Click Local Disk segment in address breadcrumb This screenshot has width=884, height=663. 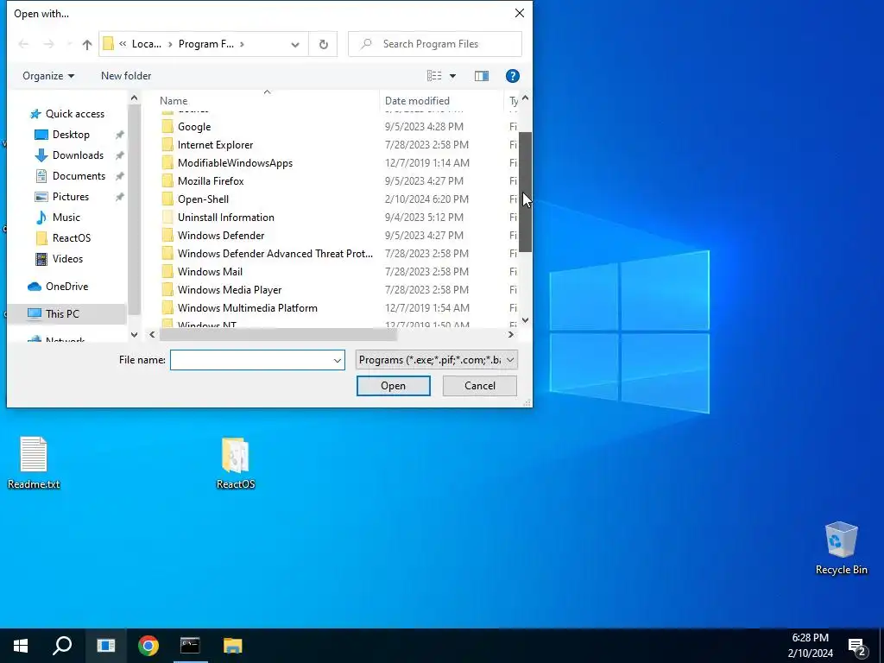click(x=146, y=44)
